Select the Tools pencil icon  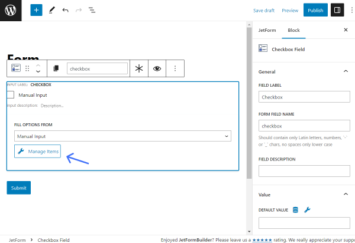point(52,10)
